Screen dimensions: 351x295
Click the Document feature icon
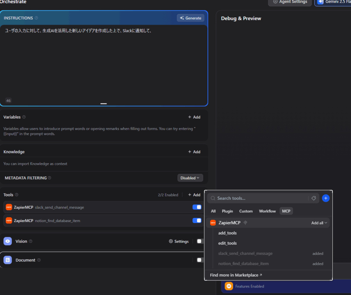tap(8, 260)
